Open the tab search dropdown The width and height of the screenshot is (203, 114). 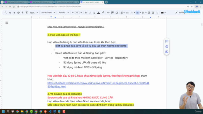point(2,2)
